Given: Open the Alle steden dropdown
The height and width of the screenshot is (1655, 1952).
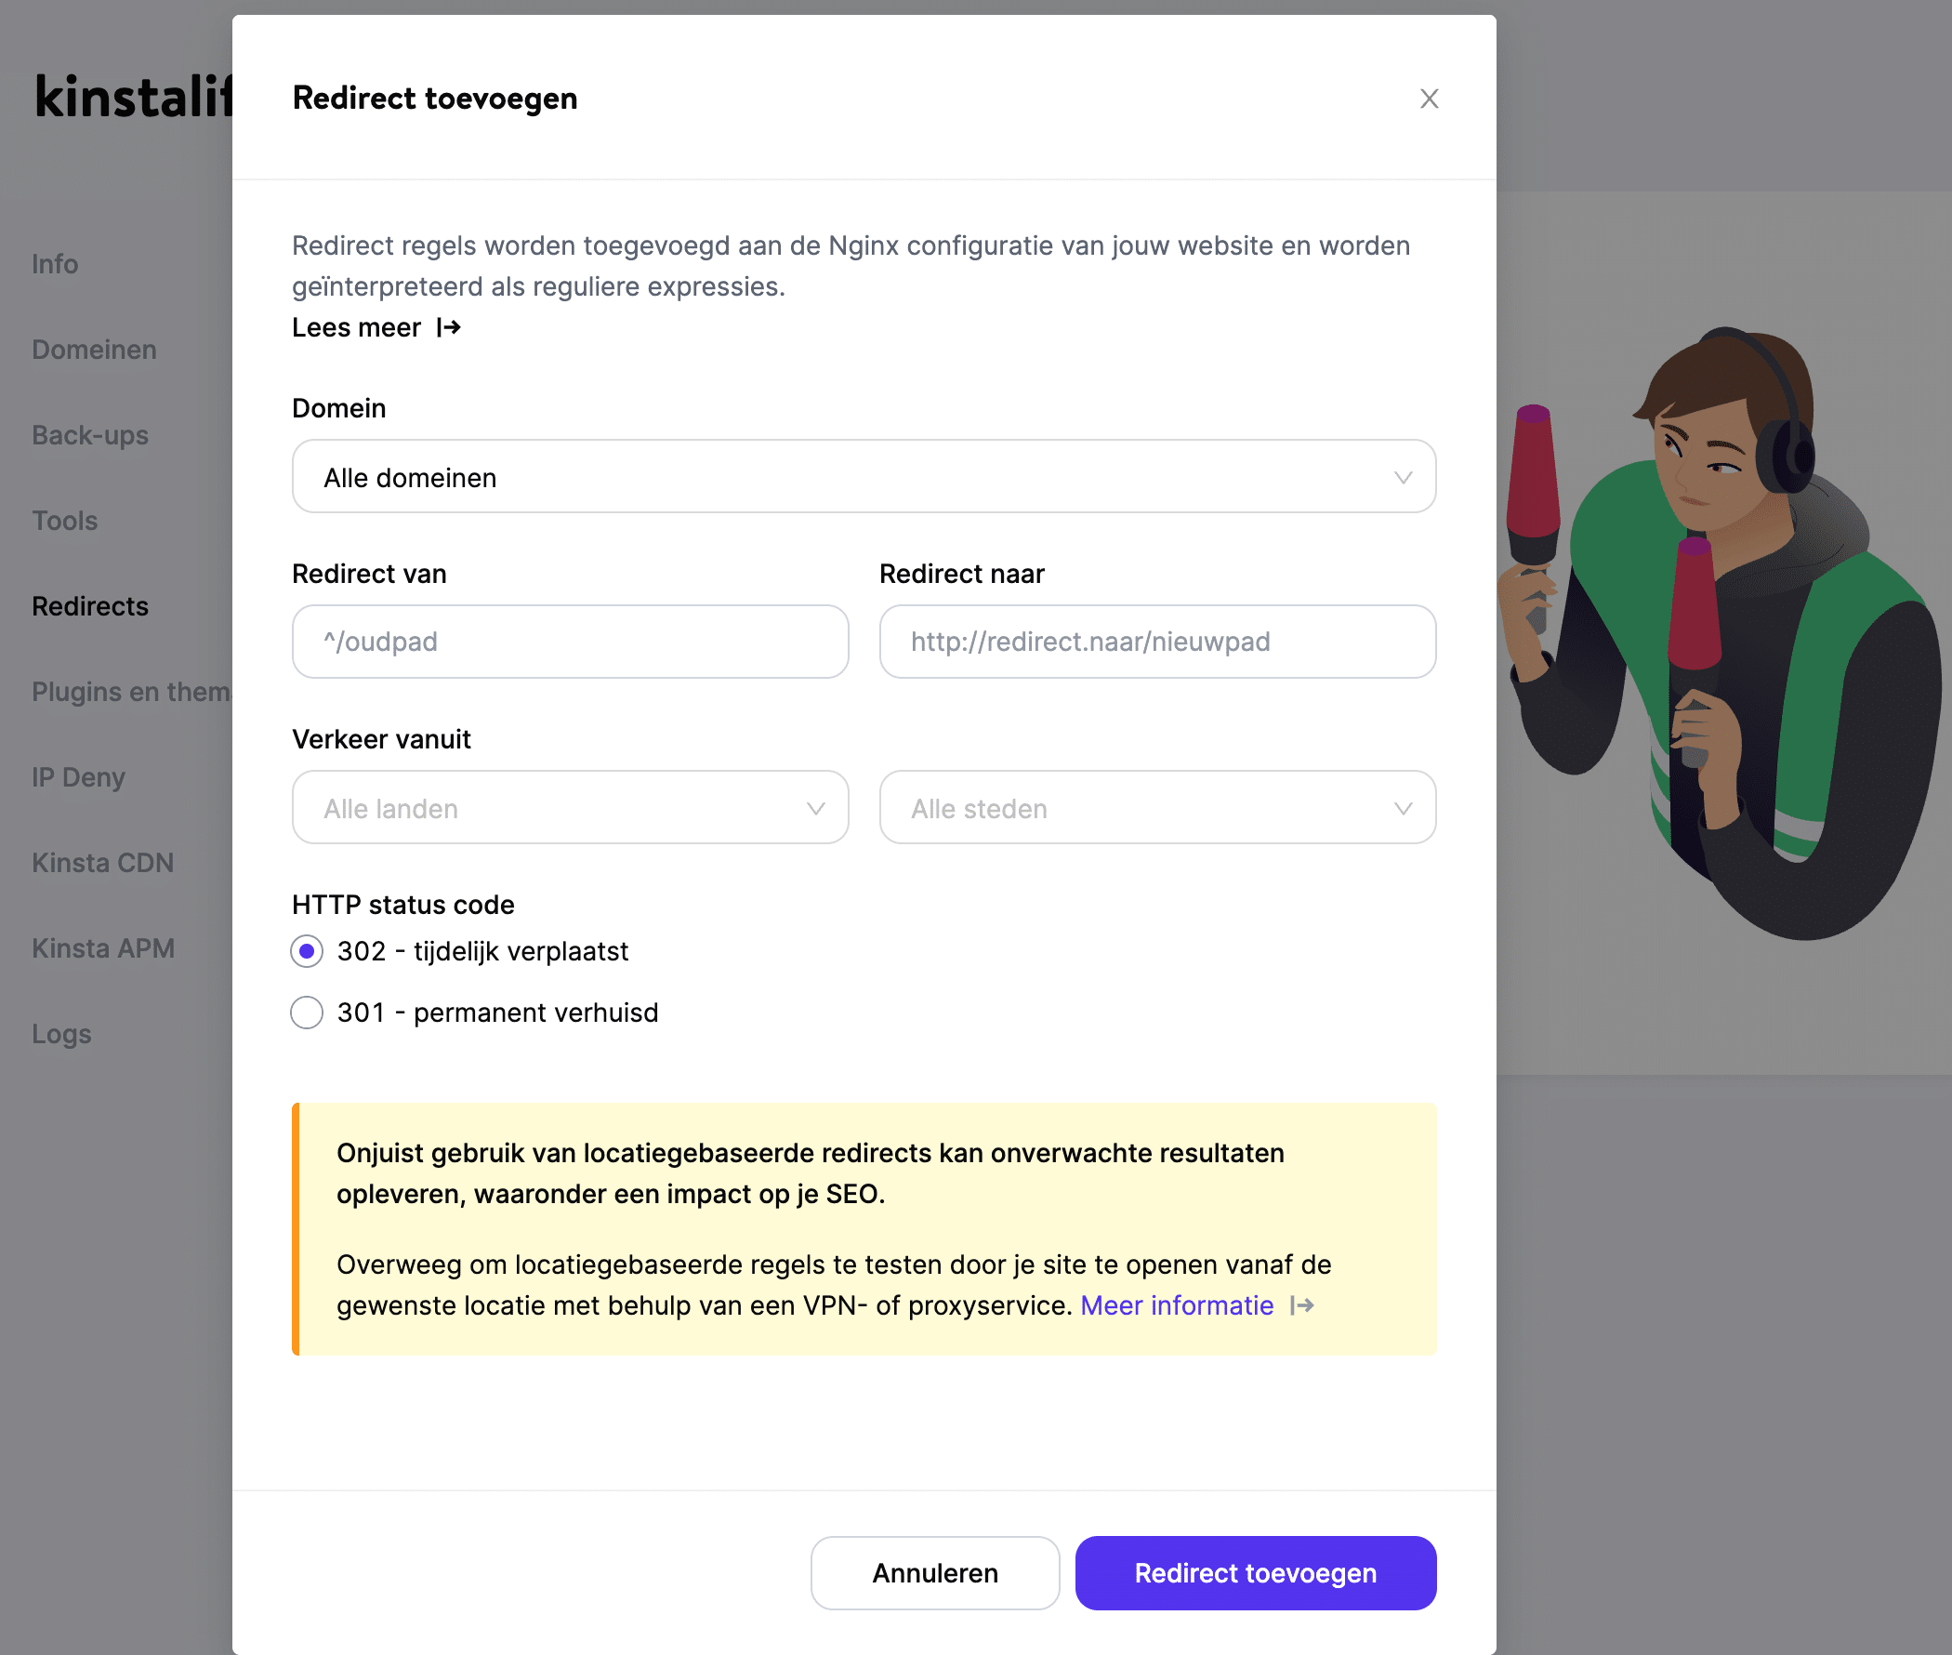Looking at the screenshot, I should tap(1156, 807).
